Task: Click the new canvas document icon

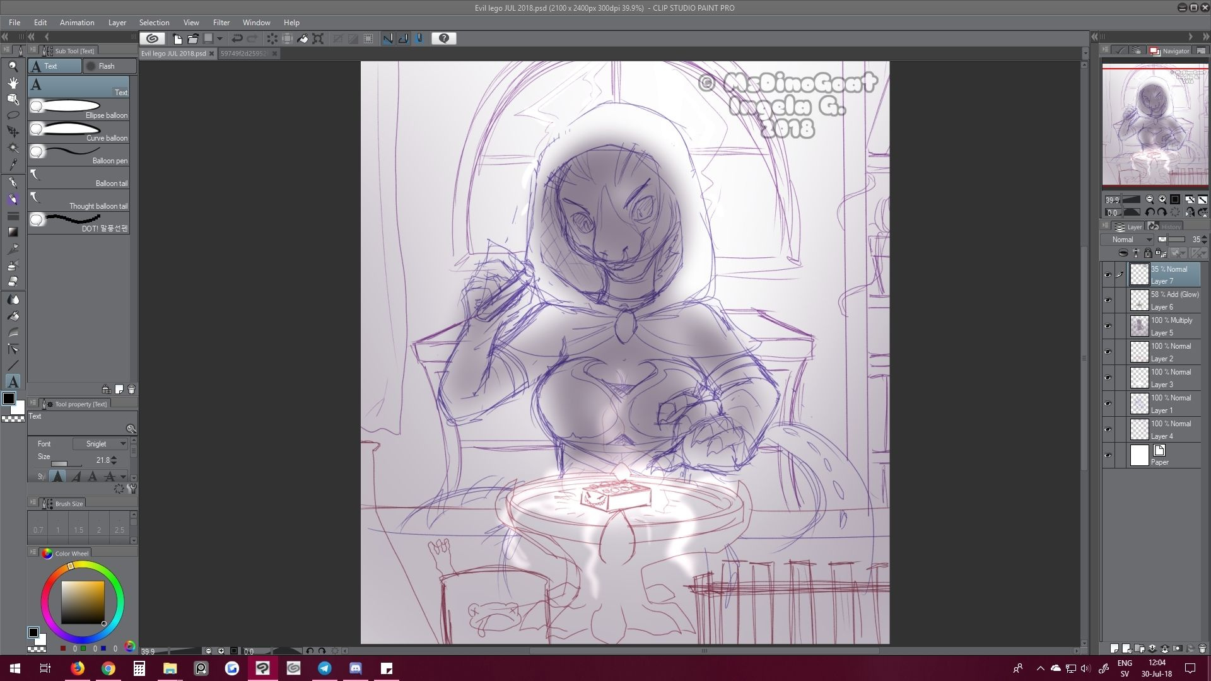Action: 177,38
